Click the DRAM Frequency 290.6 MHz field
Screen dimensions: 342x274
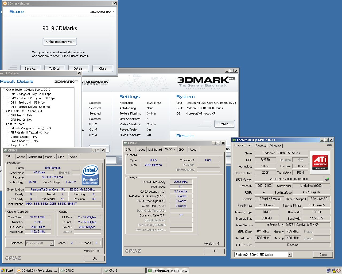coord(181,182)
